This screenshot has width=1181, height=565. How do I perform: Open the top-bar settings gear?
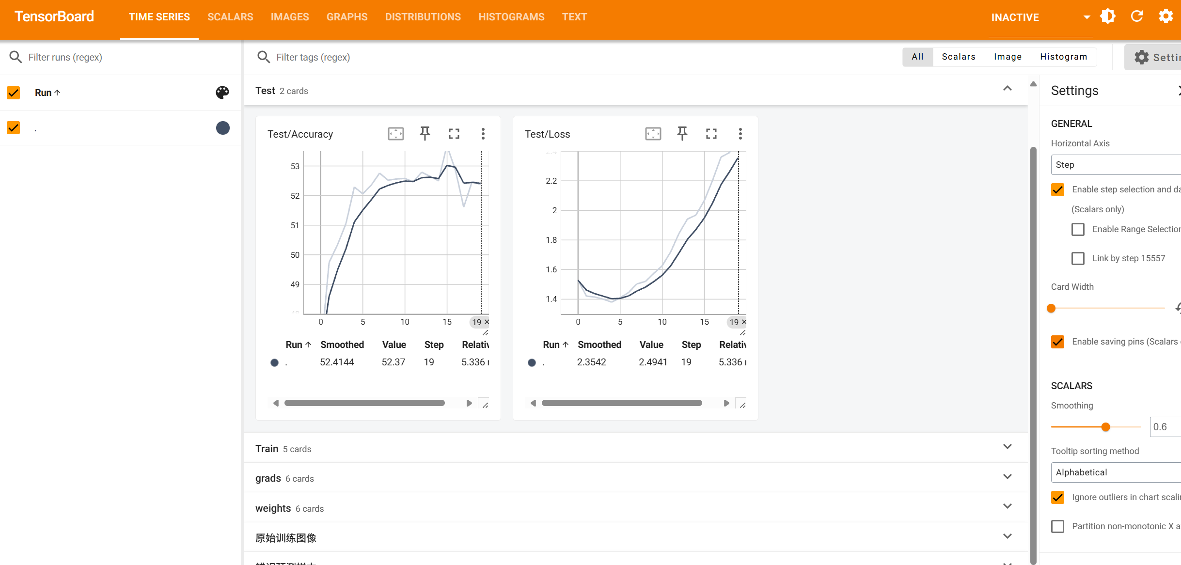point(1166,16)
